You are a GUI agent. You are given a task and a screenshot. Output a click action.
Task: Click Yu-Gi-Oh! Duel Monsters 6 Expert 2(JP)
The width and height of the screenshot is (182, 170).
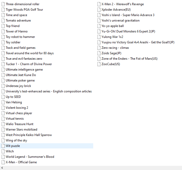128,31
